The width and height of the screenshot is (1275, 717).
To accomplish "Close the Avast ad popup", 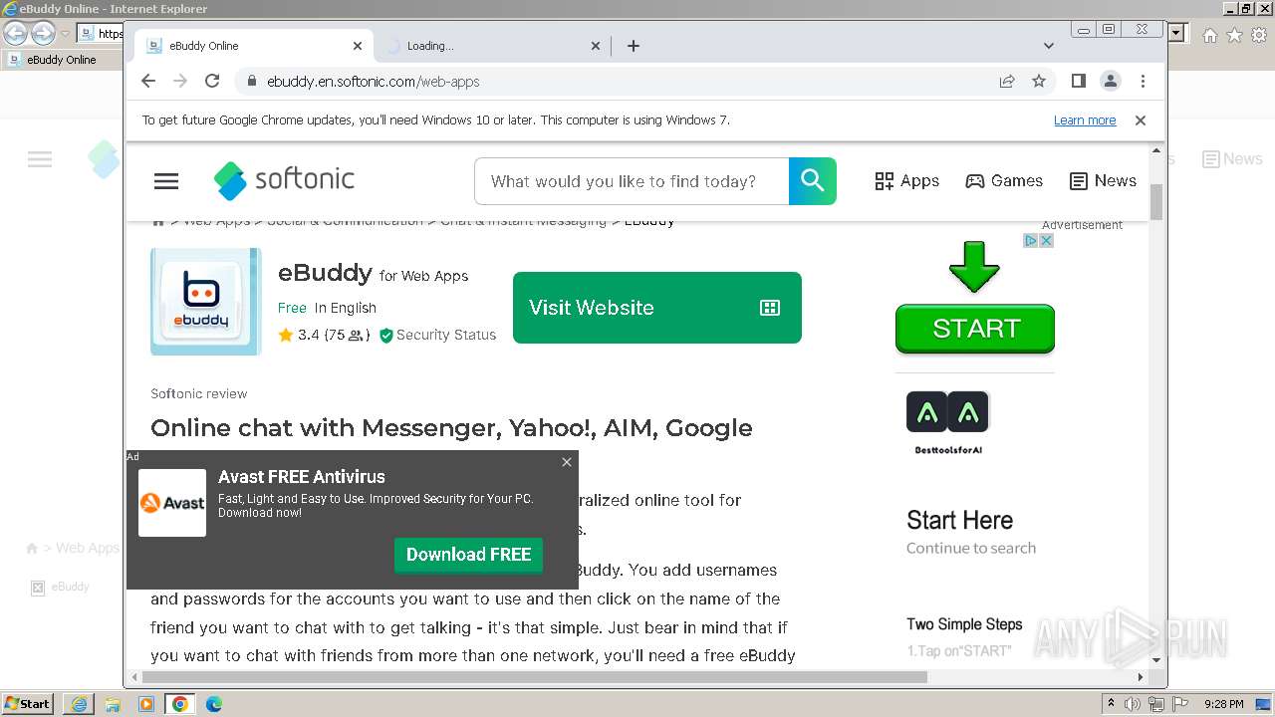I will click(567, 462).
